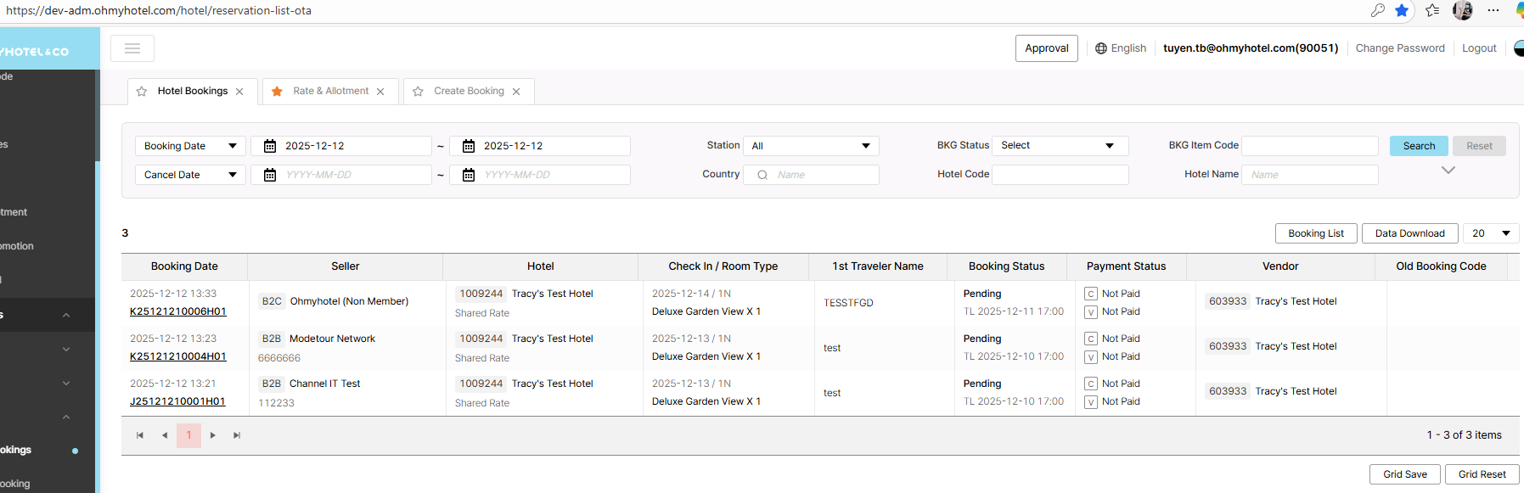The image size is (1524, 493).
Task: Expand the Station dropdown
Action: (811, 146)
